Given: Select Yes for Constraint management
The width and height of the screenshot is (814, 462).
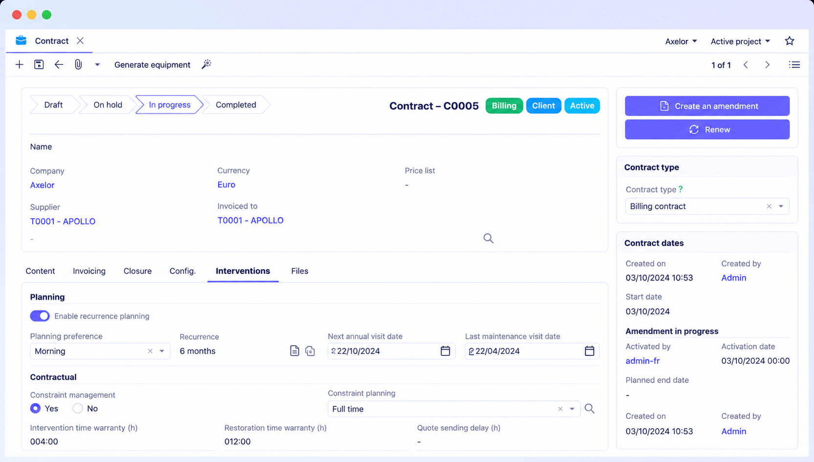Looking at the screenshot, I should click(35, 408).
